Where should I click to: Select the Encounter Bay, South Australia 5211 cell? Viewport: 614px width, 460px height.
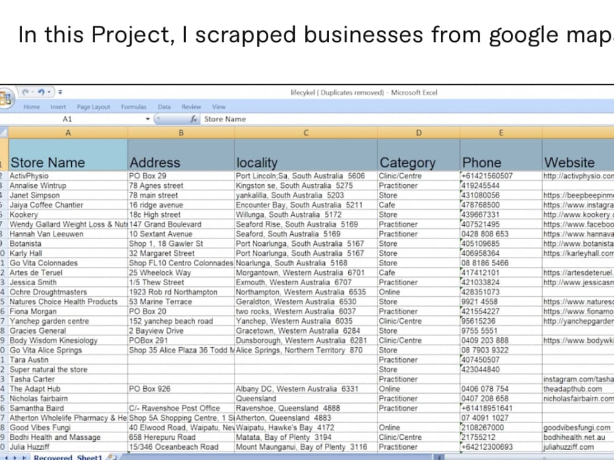(306, 205)
